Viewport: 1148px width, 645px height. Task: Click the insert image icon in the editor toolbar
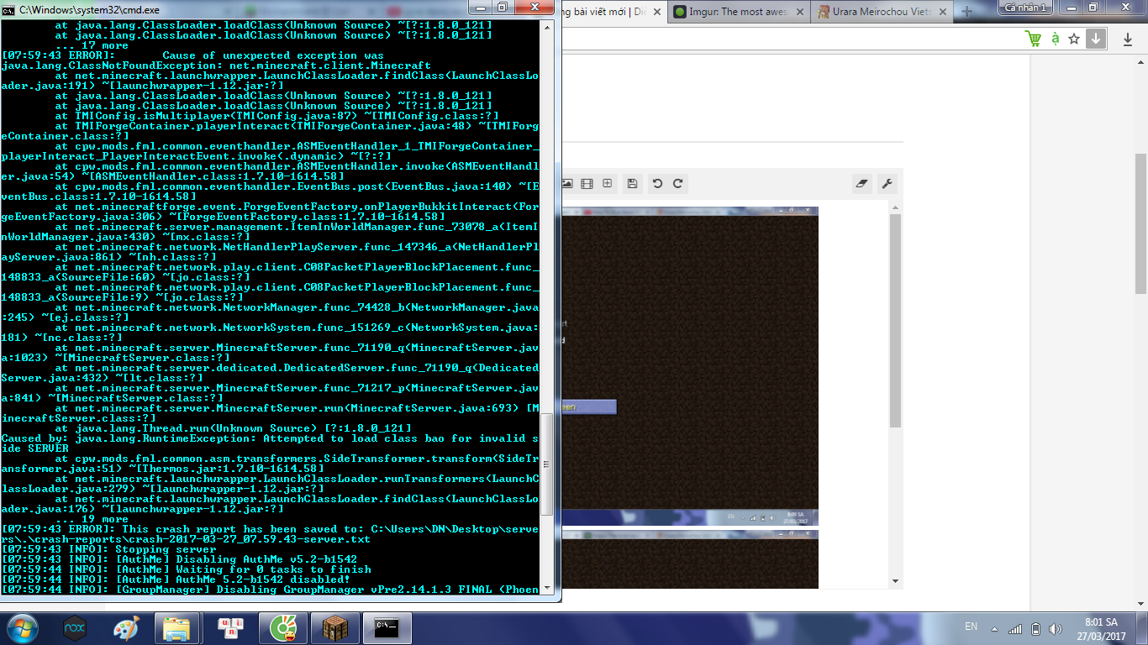[x=567, y=183]
